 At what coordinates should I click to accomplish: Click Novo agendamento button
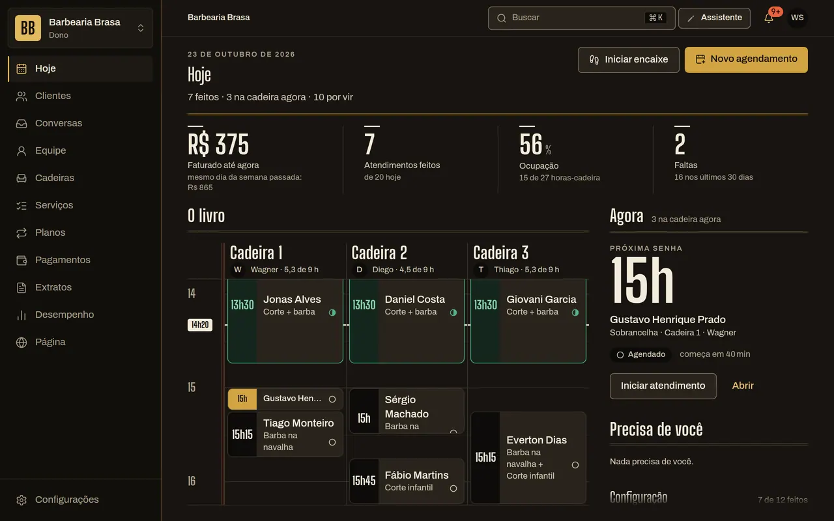[x=746, y=59]
